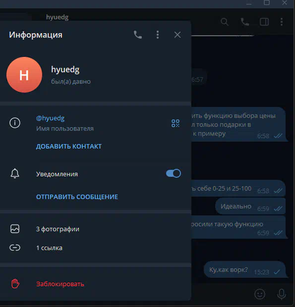Click the notifications bell icon
The width and height of the screenshot is (295, 307).
[x=15, y=173]
